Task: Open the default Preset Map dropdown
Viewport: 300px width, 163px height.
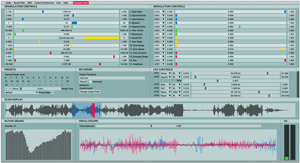Action: point(22,92)
